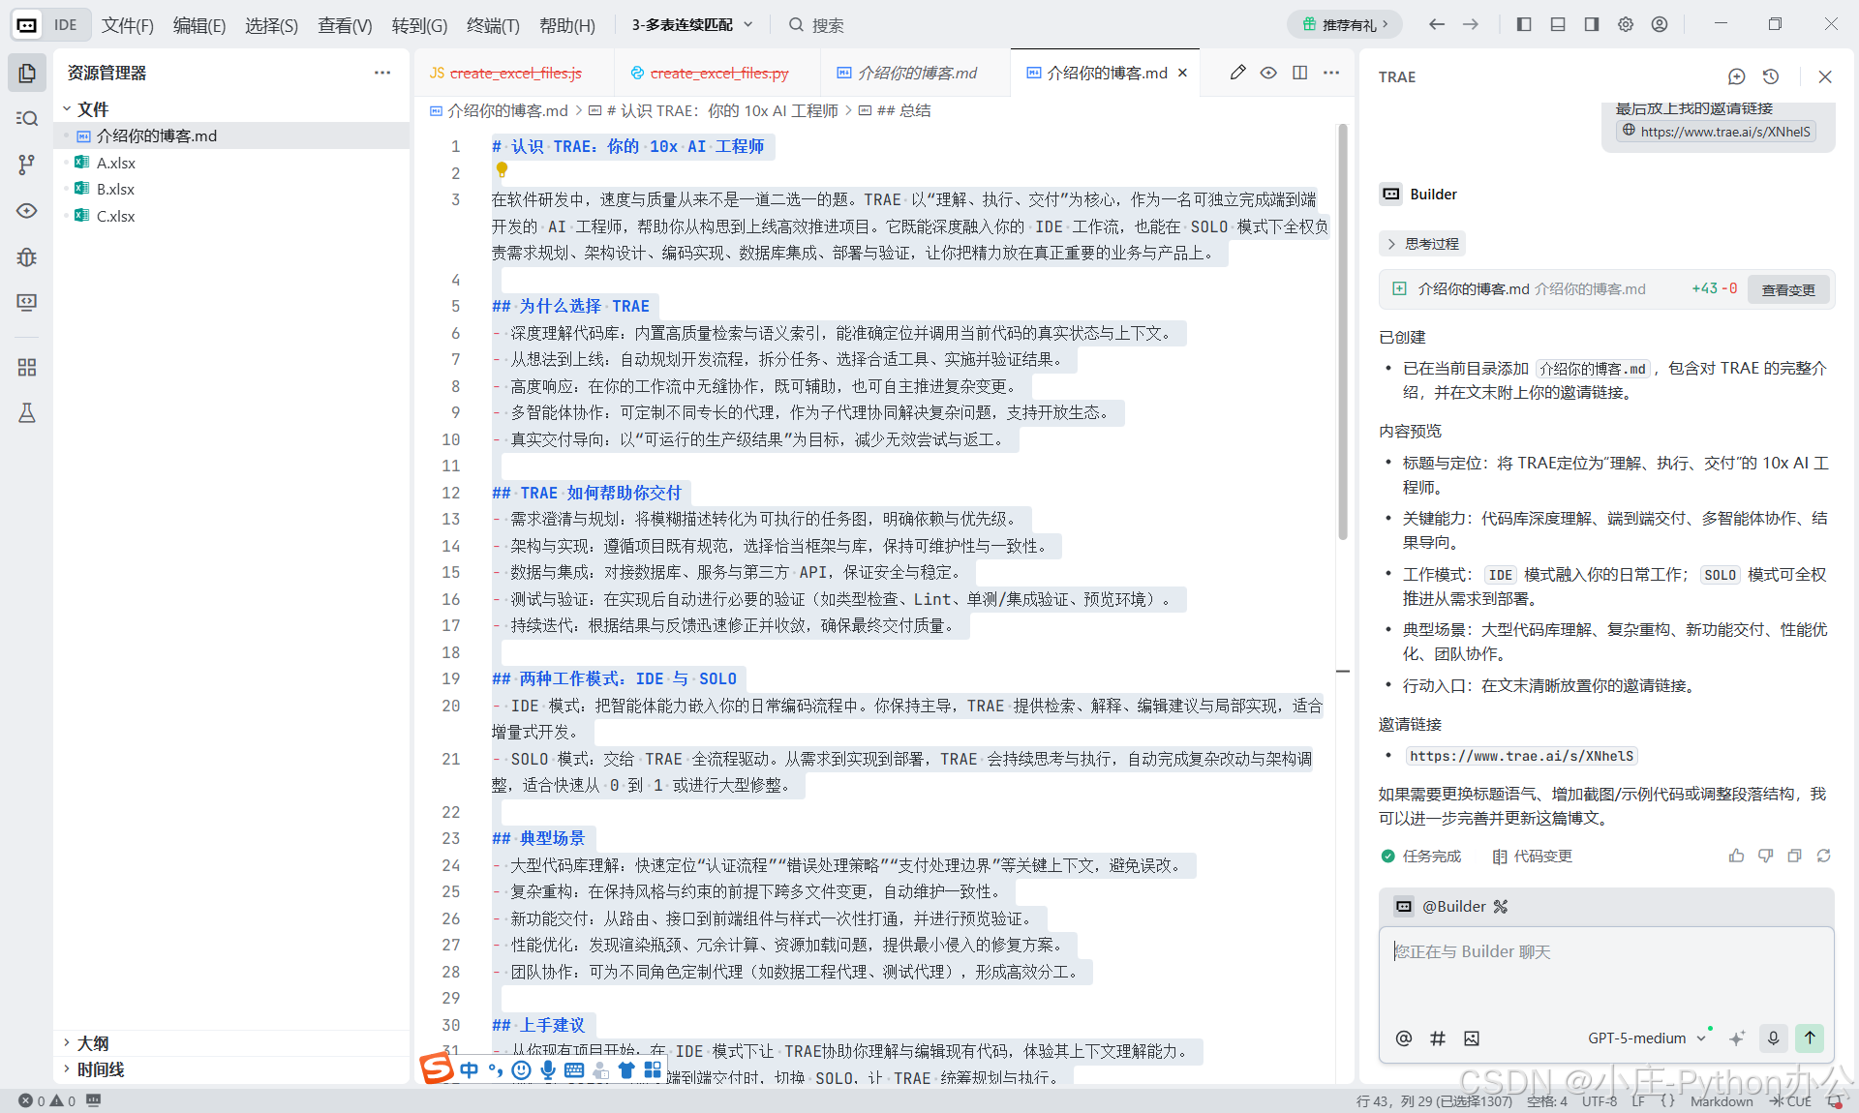1859x1113 pixels.
Task: Activate the microphone voice input
Action: 1773,1038
